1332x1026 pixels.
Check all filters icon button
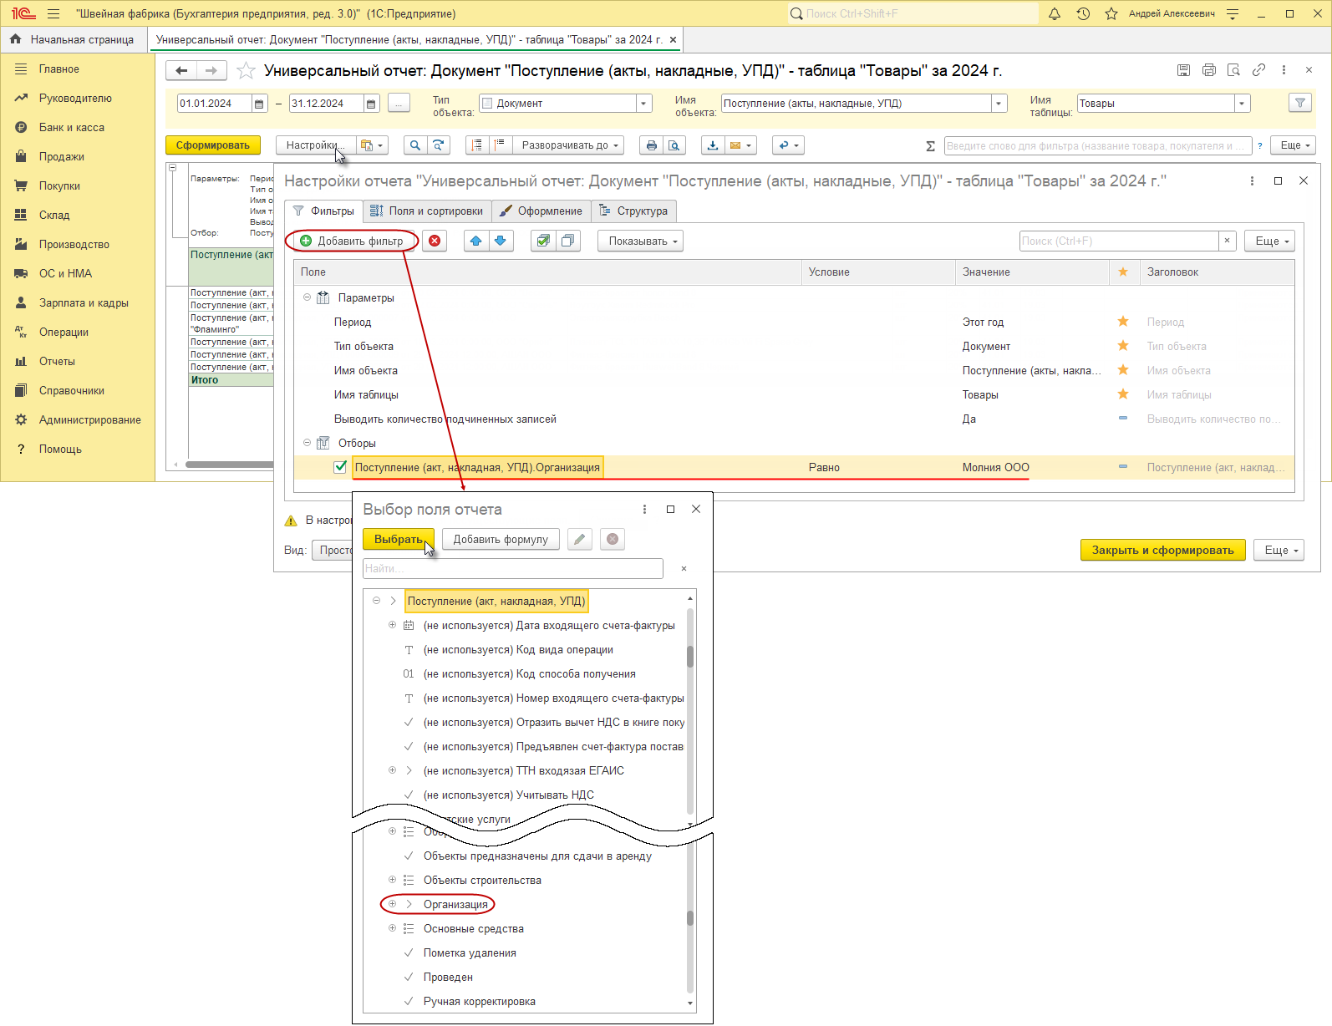coord(544,241)
